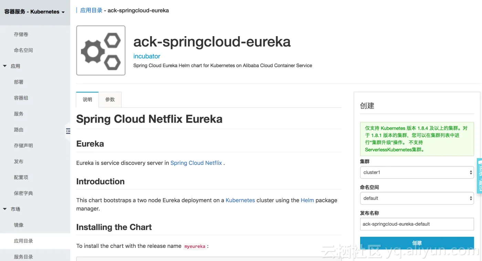Click the Spring Cloud Netflix Eureka heading
482x261 pixels.
149,119
